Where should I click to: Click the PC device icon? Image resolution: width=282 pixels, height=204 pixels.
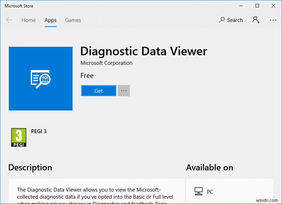click(199, 192)
